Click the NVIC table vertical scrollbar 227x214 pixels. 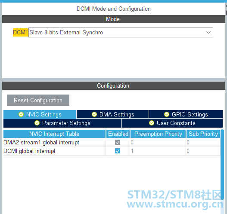pos(222,165)
